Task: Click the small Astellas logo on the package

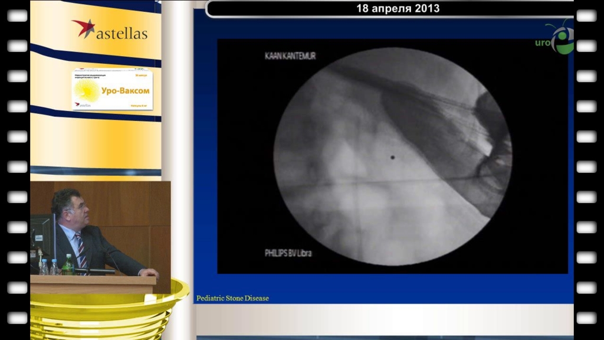Action: point(81,105)
